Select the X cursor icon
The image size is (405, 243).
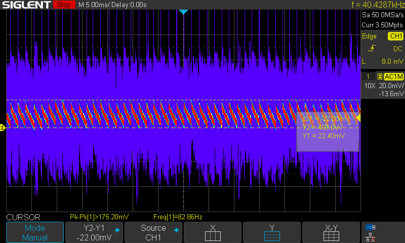coord(213,235)
